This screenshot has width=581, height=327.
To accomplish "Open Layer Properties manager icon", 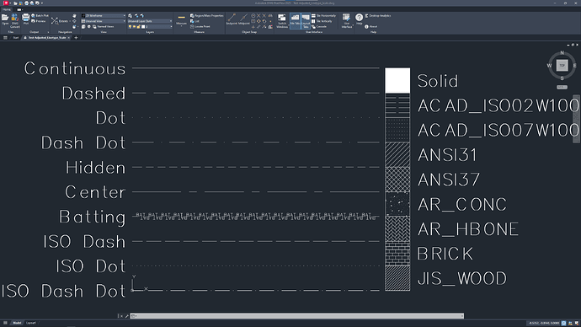I will click(130, 15).
